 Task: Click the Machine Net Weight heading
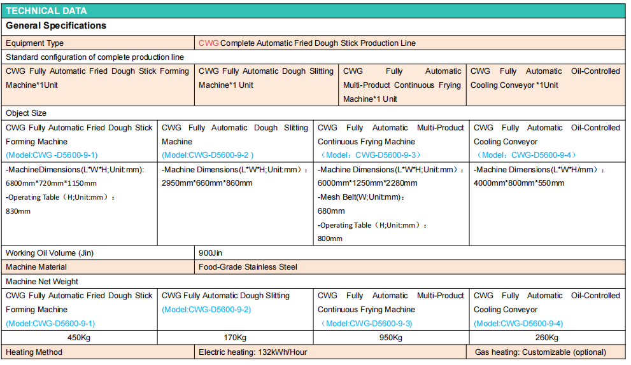[42, 281]
